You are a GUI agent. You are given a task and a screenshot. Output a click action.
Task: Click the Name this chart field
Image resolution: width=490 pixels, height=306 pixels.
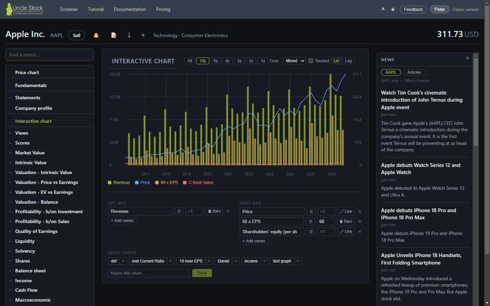coord(149,273)
